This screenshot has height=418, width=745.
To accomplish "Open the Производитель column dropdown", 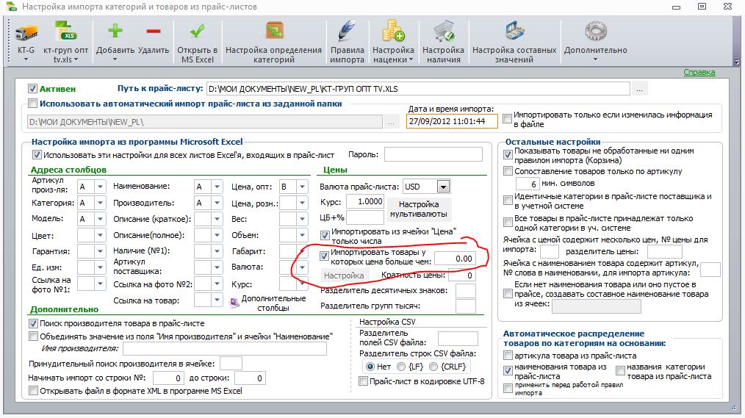I will [x=217, y=203].
